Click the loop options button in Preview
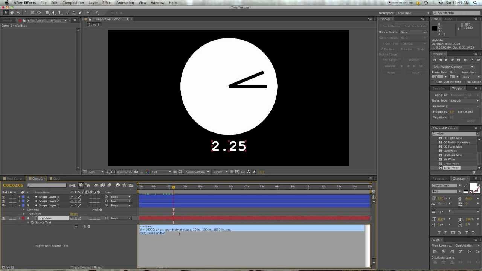Image resolution: width=482 pixels, height=271 pixels. [x=472, y=60]
